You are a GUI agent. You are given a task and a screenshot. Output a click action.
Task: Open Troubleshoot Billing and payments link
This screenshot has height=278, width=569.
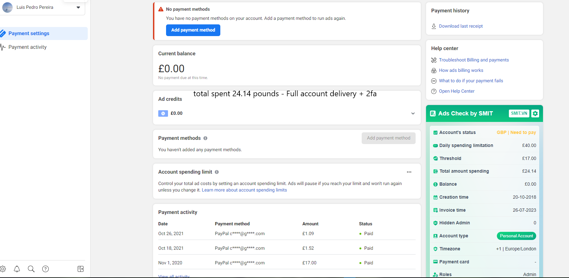click(x=474, y=60)
